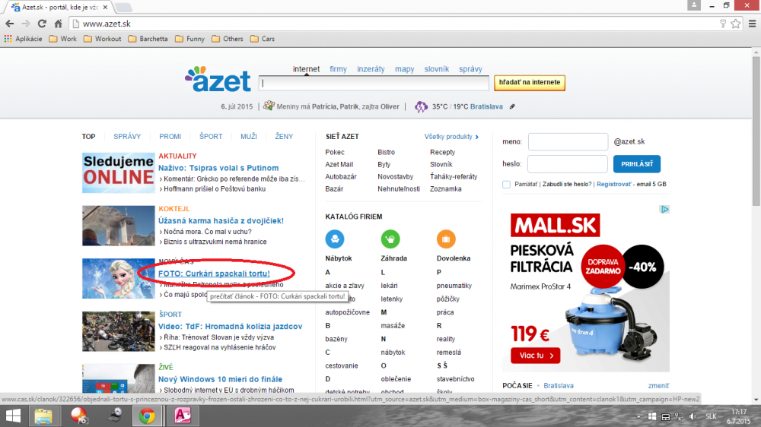Open the Dovolenka category icon
The height and width of the screenshot is (427, 761).
(x=446, y=239)
